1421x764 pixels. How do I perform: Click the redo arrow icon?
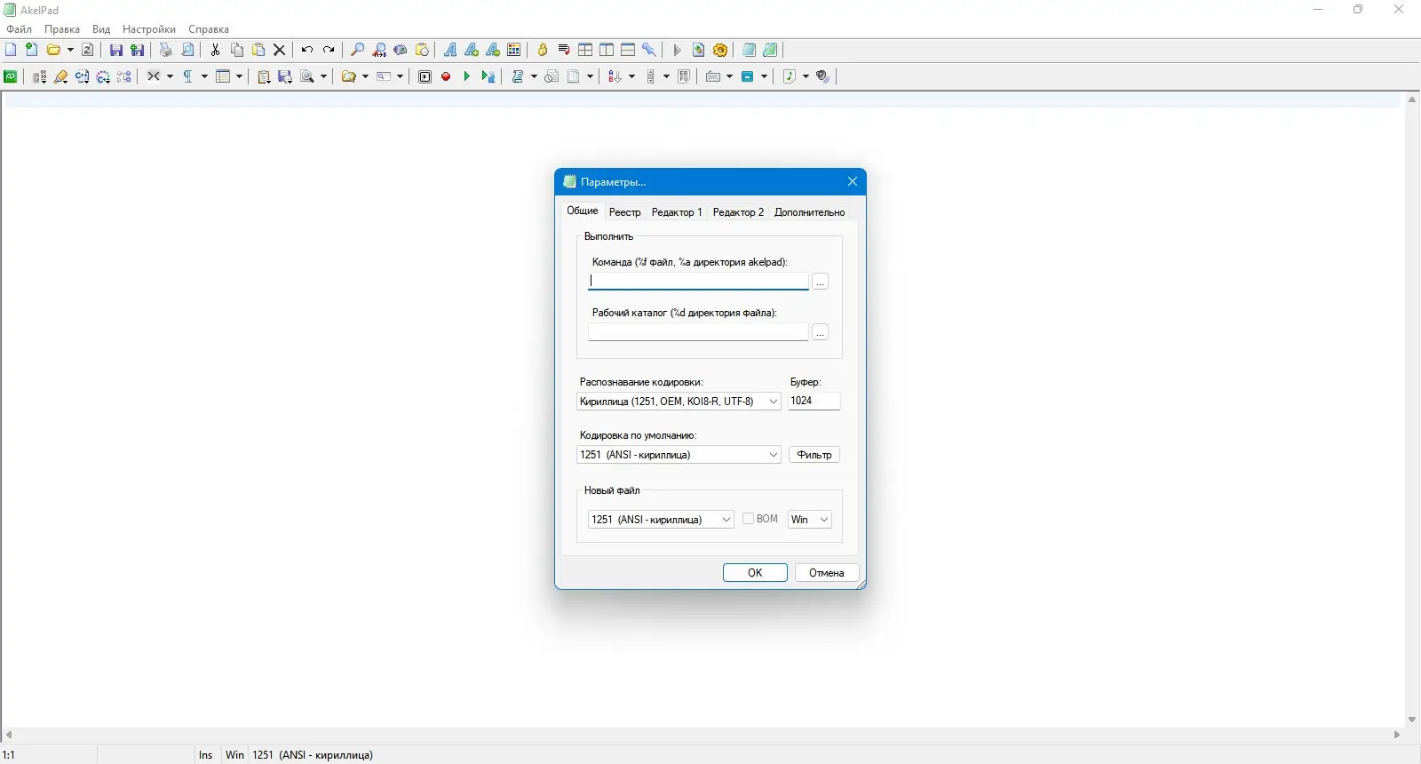(329, 51)
